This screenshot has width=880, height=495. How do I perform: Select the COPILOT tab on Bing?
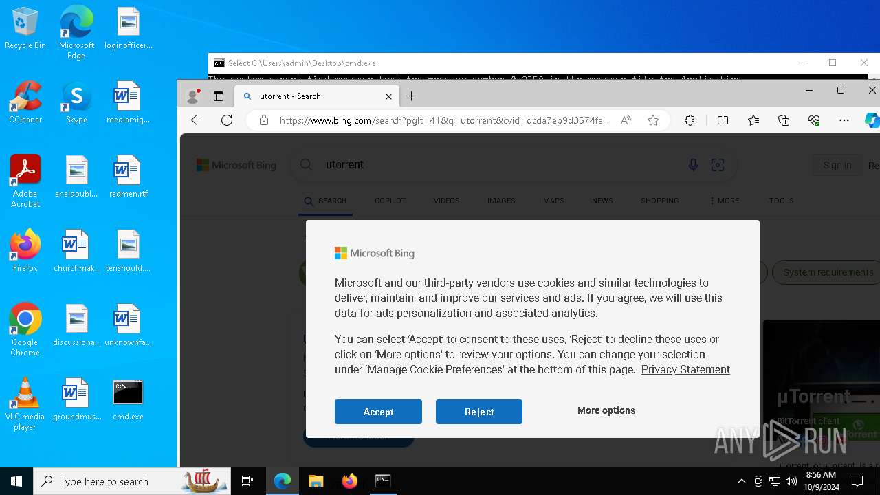pos(390,201)
